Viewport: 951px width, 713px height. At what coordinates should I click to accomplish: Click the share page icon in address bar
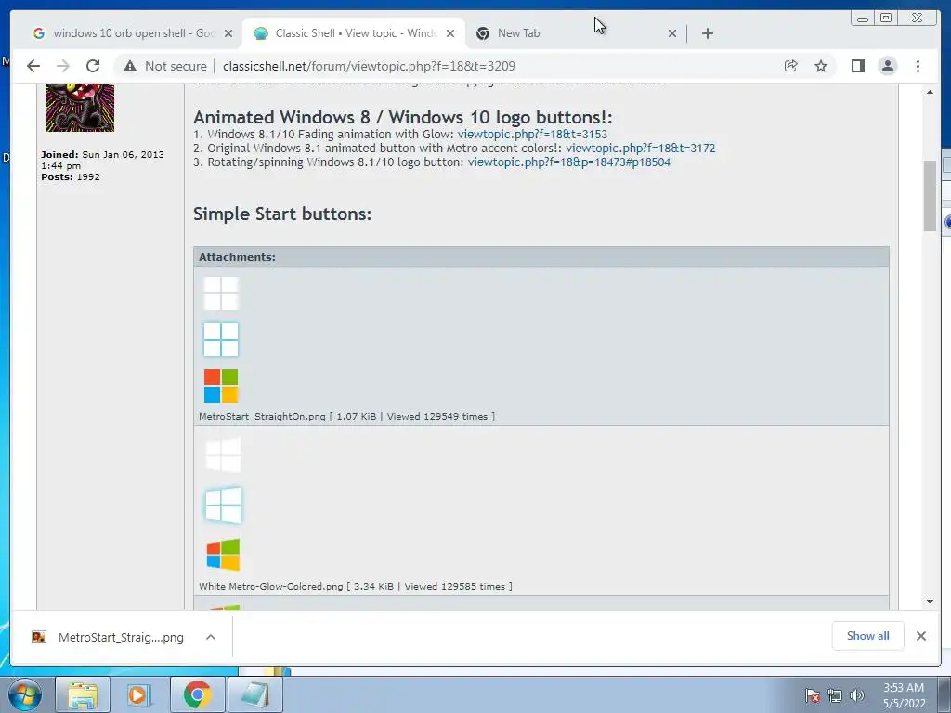coord(790,66)
